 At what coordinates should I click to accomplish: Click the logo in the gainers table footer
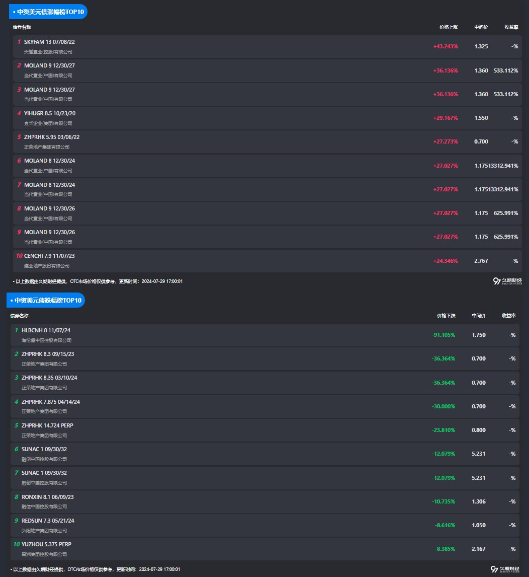[508, 281]
